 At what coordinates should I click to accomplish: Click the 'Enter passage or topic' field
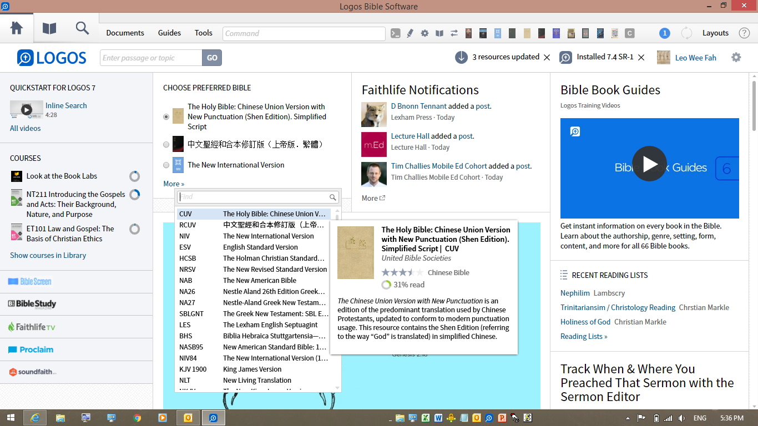click(x=151, y=58)
